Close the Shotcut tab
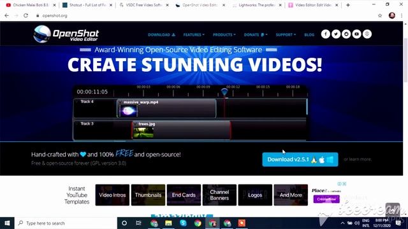Screen dimensions: 408x229 (x=111, y=5)
